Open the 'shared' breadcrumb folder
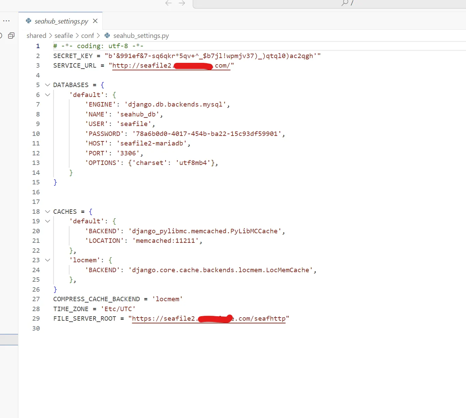This screenshot has width=466, height=418. coord(36,36)
